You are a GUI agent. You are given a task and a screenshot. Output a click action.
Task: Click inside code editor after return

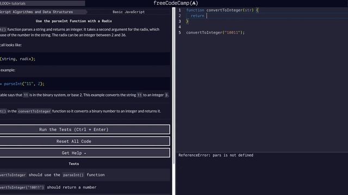(207, 16)
